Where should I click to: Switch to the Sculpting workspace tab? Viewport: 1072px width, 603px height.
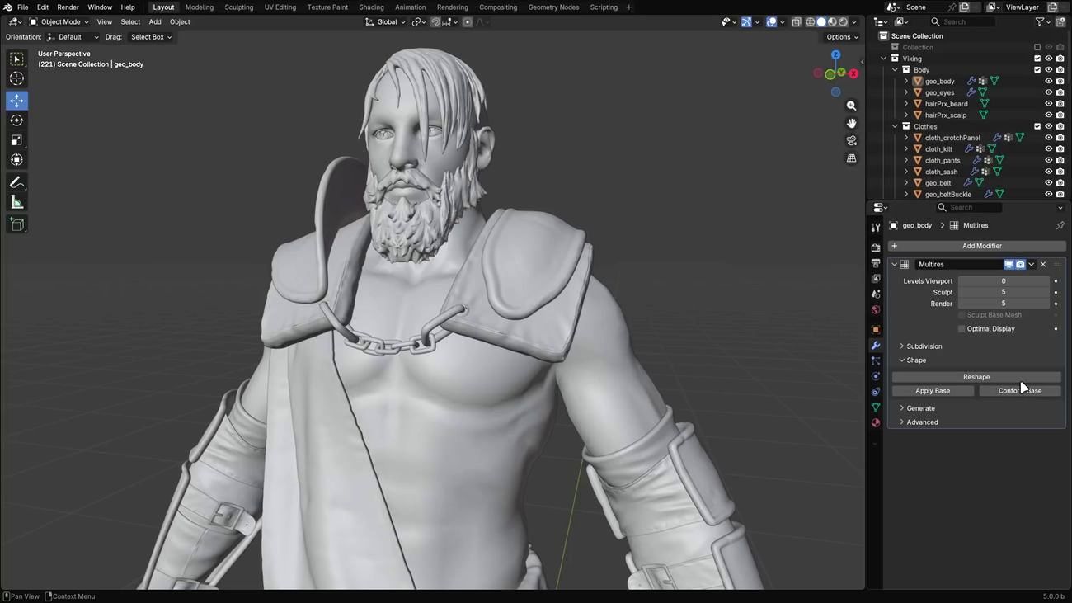coord(239,7)
